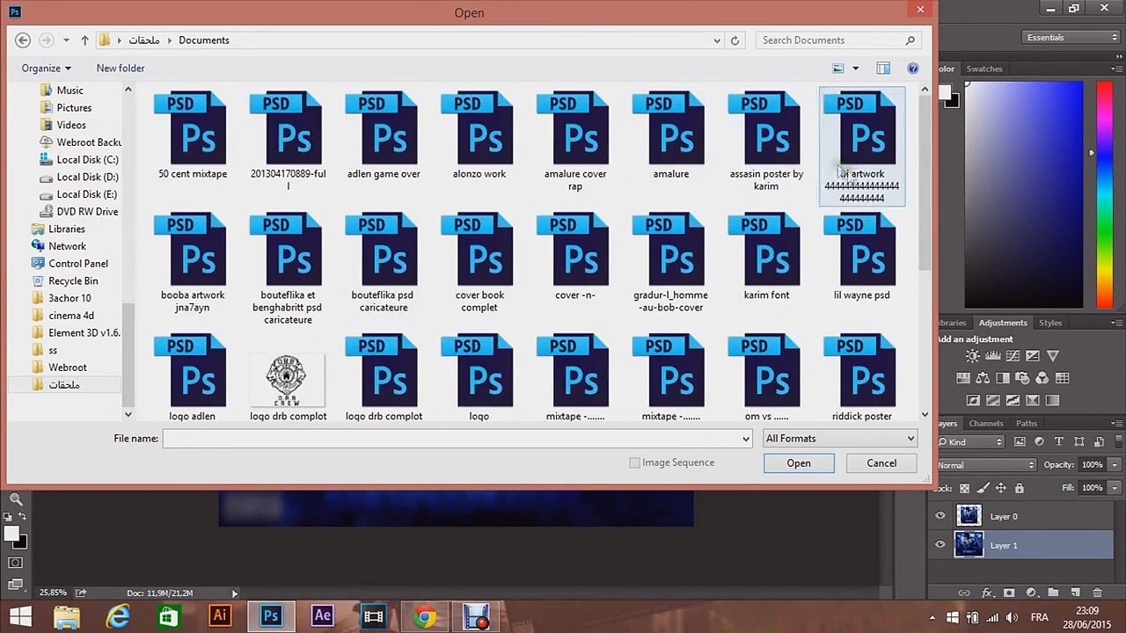Launch Google Chrome from taskbar
This screenshot has width=1126, height=633.
425,616
